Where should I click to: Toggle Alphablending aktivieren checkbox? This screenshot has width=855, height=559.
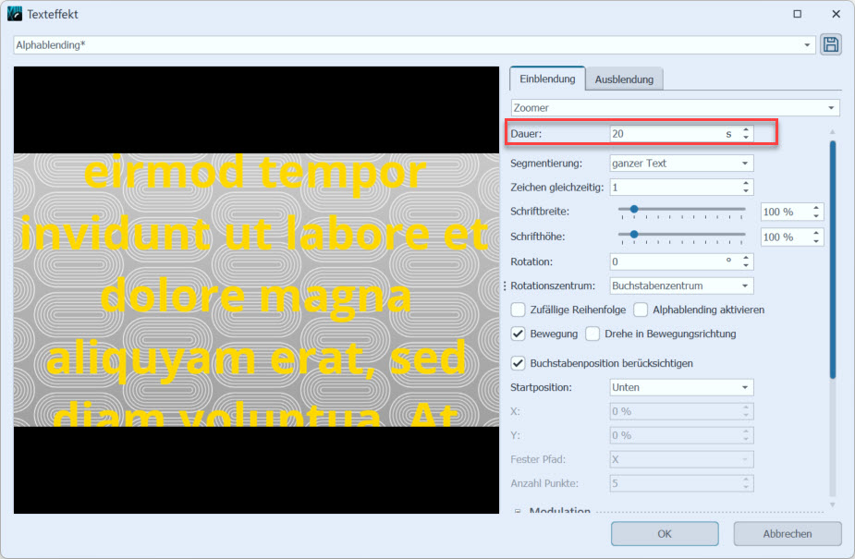641,310
